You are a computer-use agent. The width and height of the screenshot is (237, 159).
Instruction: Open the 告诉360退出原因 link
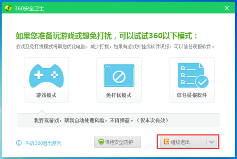coord(43,143)
